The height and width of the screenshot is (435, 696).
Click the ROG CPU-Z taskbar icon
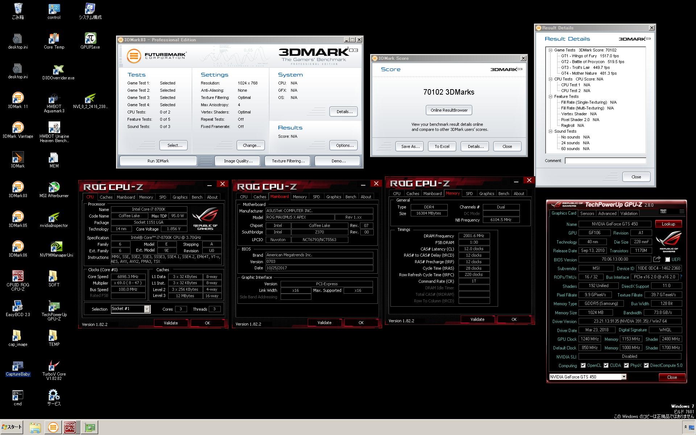pyautogui.click(x=70, y=427)
